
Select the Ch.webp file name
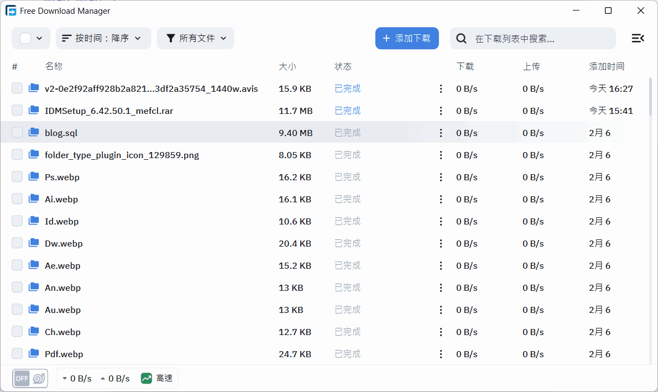coord(62,332)
